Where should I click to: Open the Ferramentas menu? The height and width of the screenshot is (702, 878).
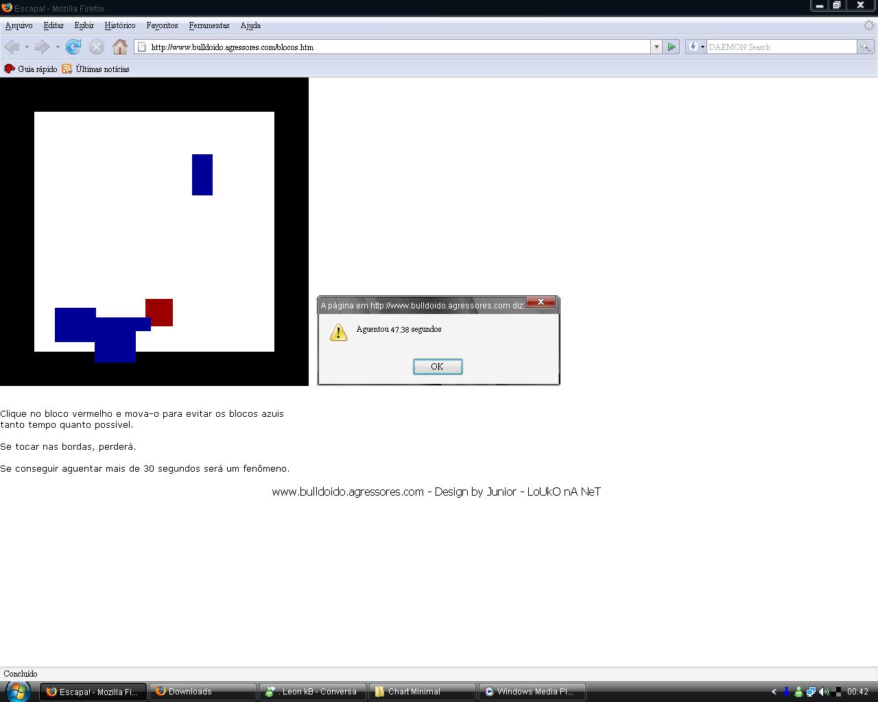tap(209, 25)
